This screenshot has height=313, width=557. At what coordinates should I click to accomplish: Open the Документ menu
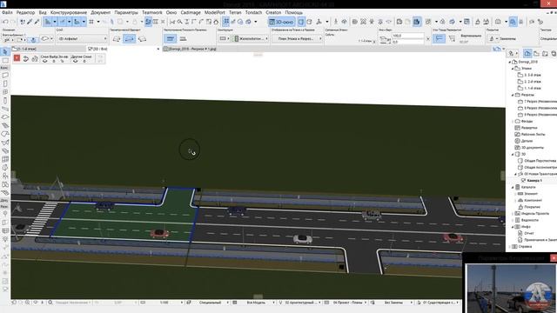click(101, 12)
